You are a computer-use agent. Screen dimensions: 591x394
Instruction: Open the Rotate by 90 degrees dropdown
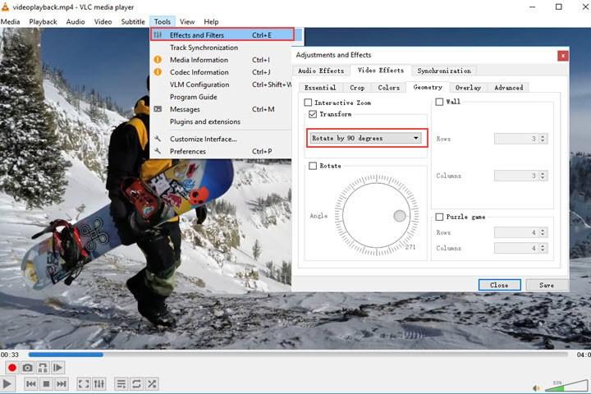coord(365,138)
